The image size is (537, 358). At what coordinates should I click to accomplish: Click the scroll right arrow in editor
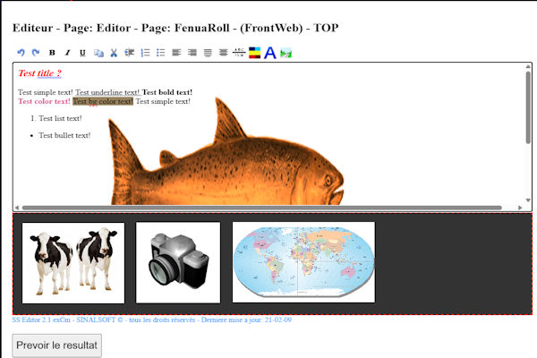(x=520, y=208)
